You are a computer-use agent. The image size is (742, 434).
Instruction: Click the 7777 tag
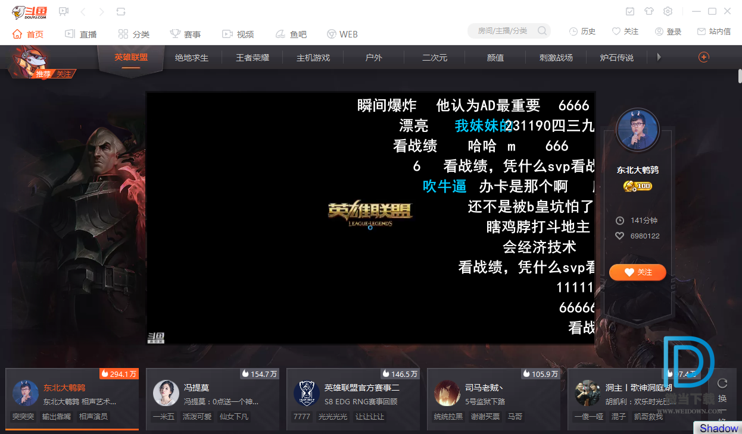pos(302,417)
